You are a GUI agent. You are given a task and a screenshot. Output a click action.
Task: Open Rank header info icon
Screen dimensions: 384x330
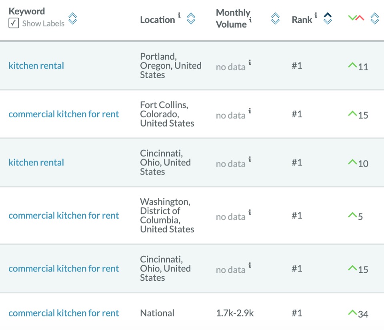316,15
